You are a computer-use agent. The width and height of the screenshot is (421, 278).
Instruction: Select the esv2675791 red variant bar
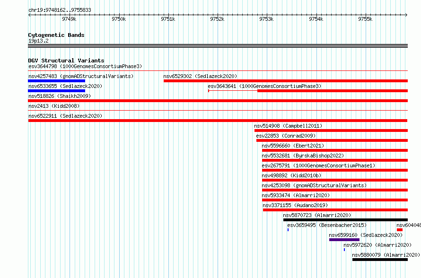(x=335, y=170)
